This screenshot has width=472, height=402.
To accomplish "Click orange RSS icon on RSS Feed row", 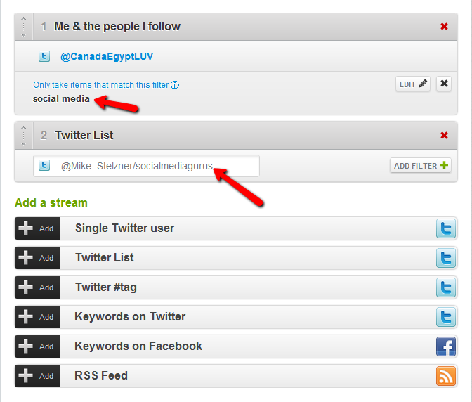I will tap(446, 376).
